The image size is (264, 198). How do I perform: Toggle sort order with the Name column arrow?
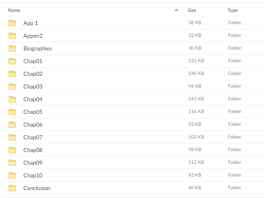point(176,10)
